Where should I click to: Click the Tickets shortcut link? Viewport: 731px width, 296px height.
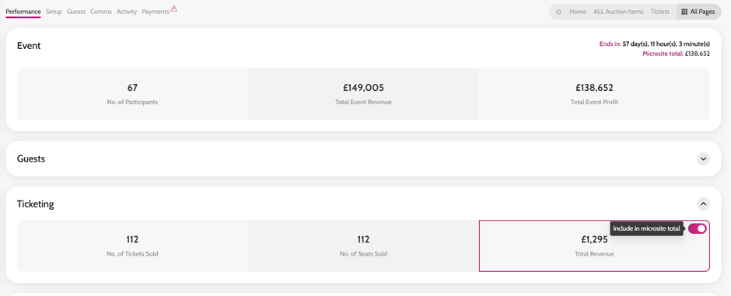660,12
